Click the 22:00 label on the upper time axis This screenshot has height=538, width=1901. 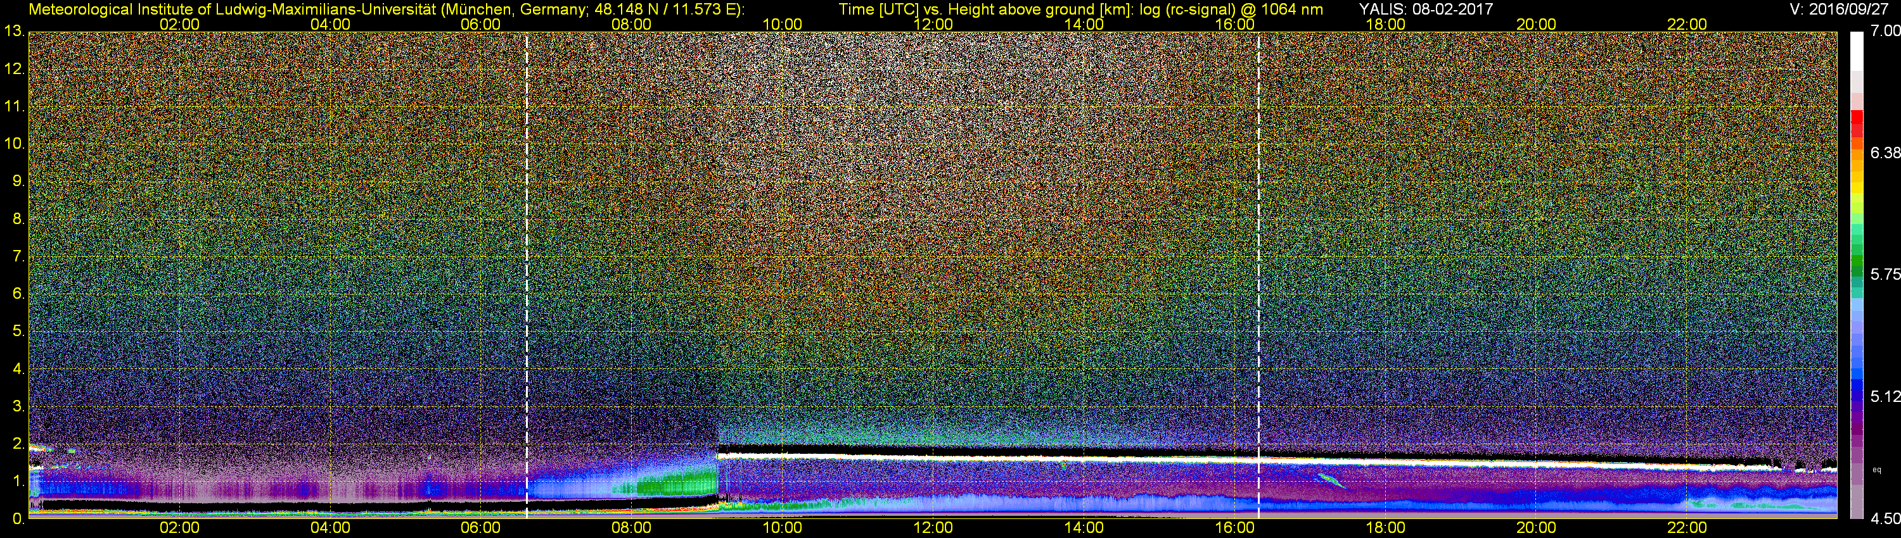[x=1687, y=24]
